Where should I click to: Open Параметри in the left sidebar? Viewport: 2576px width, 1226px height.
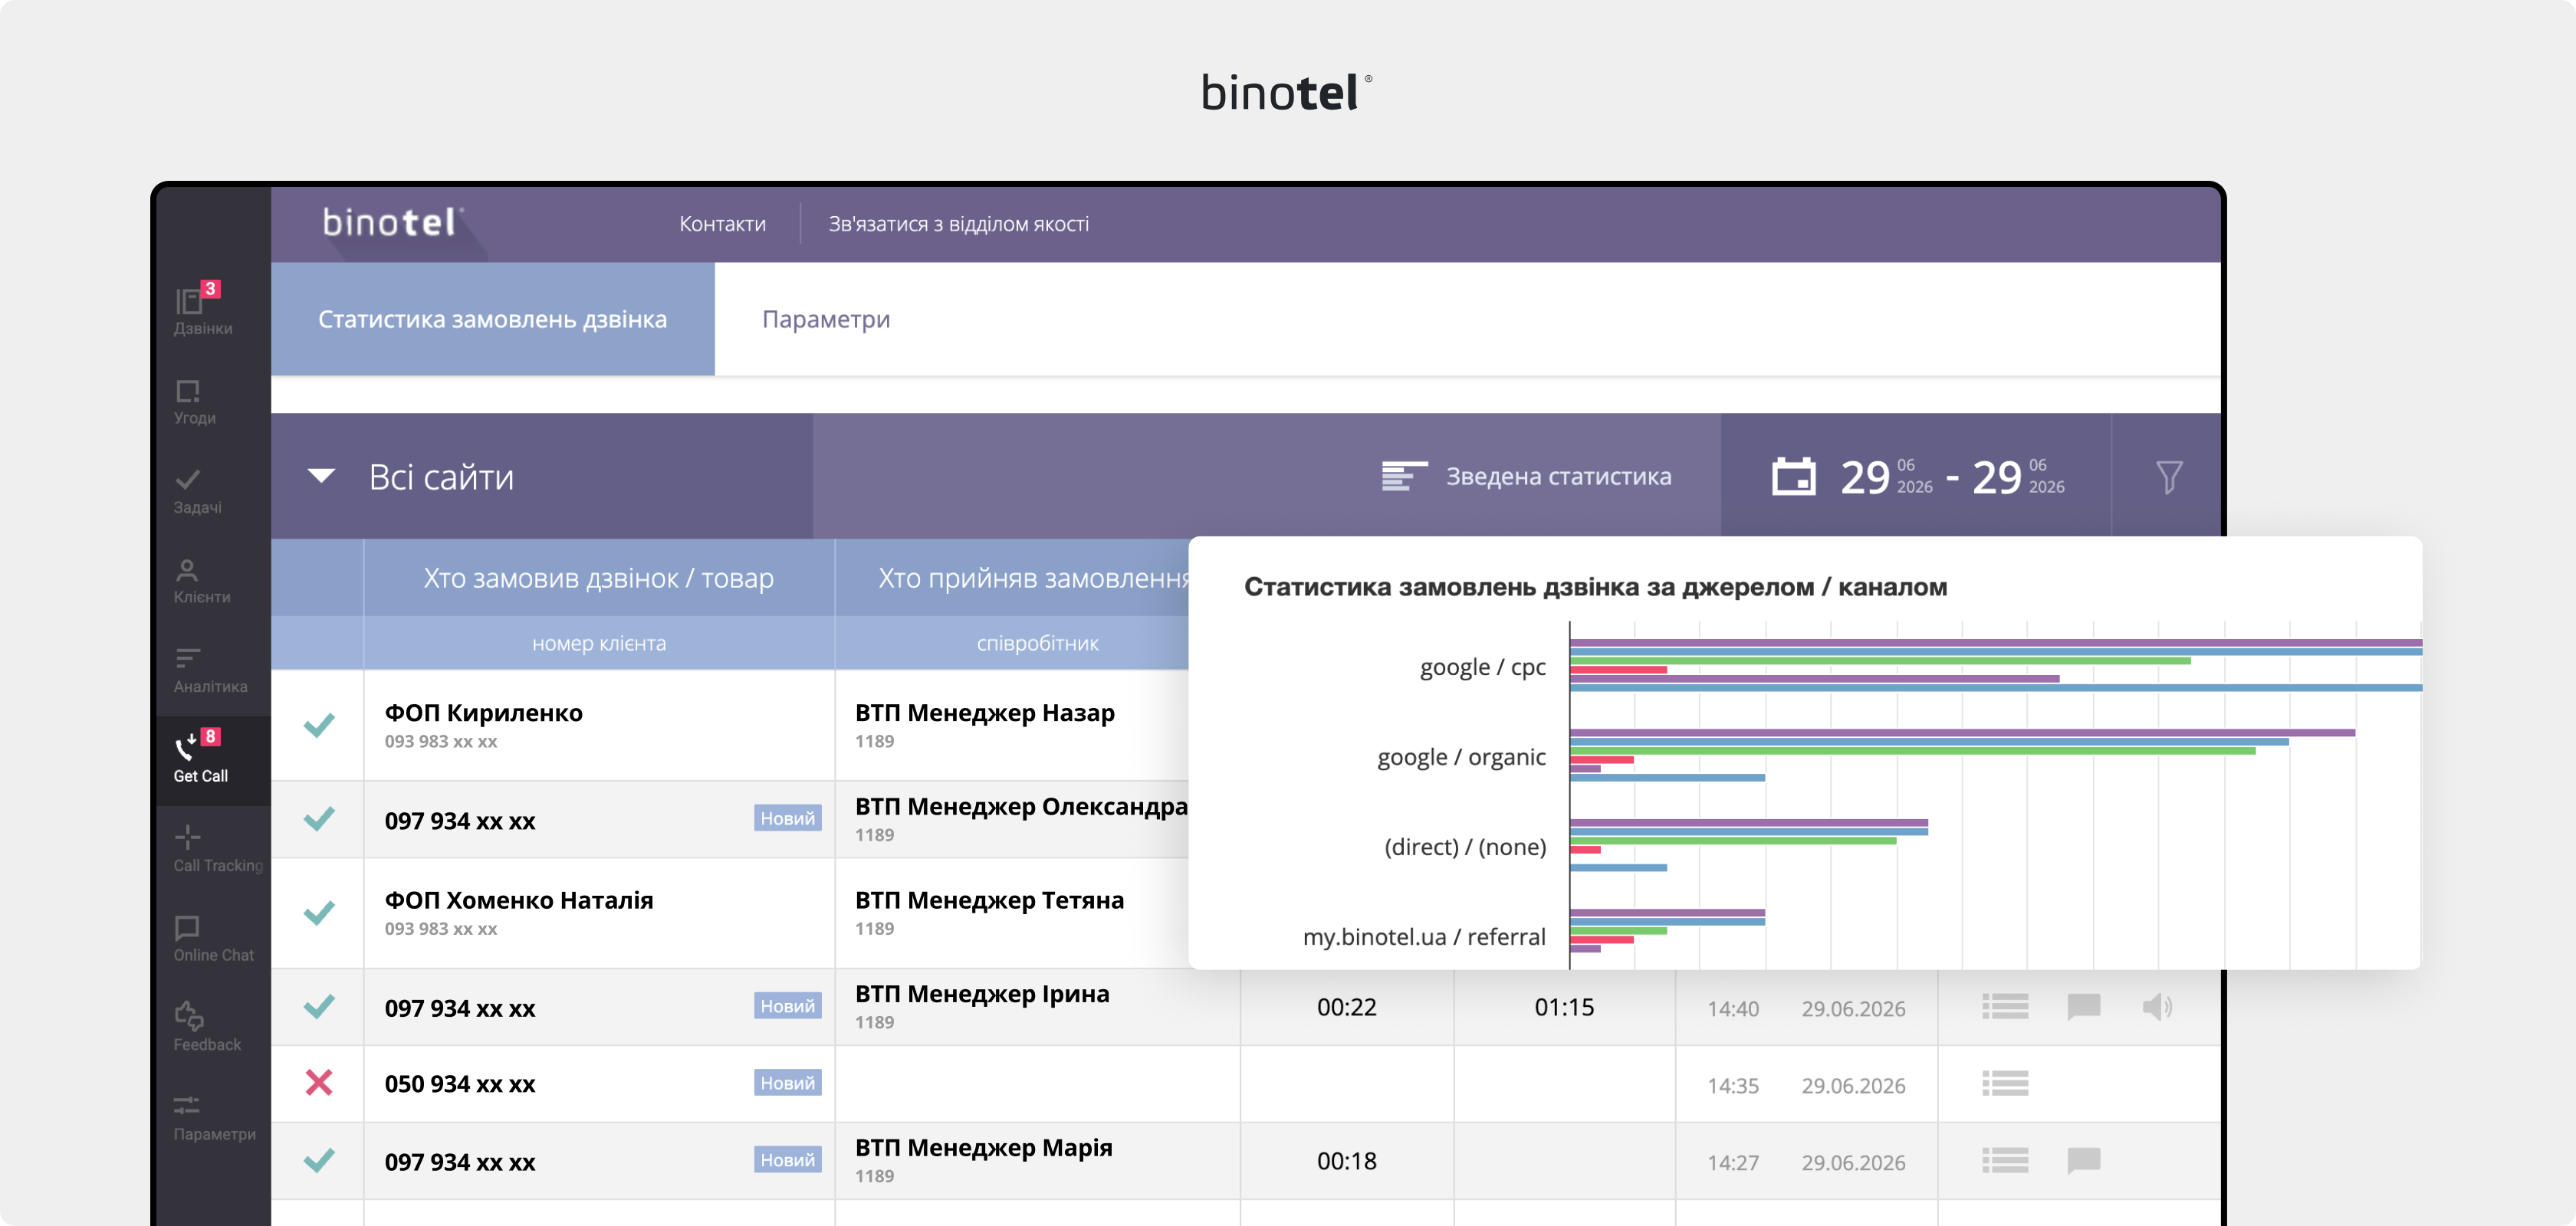tap(214, 1118)
